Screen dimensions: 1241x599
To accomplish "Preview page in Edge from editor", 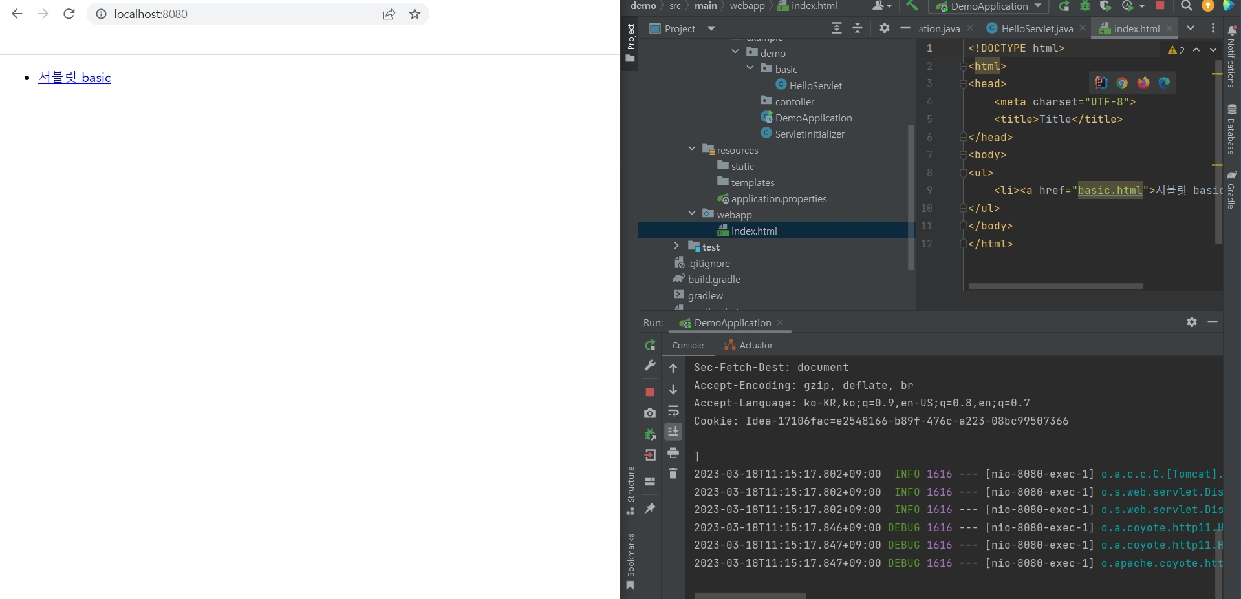I will click(1164, 82).
